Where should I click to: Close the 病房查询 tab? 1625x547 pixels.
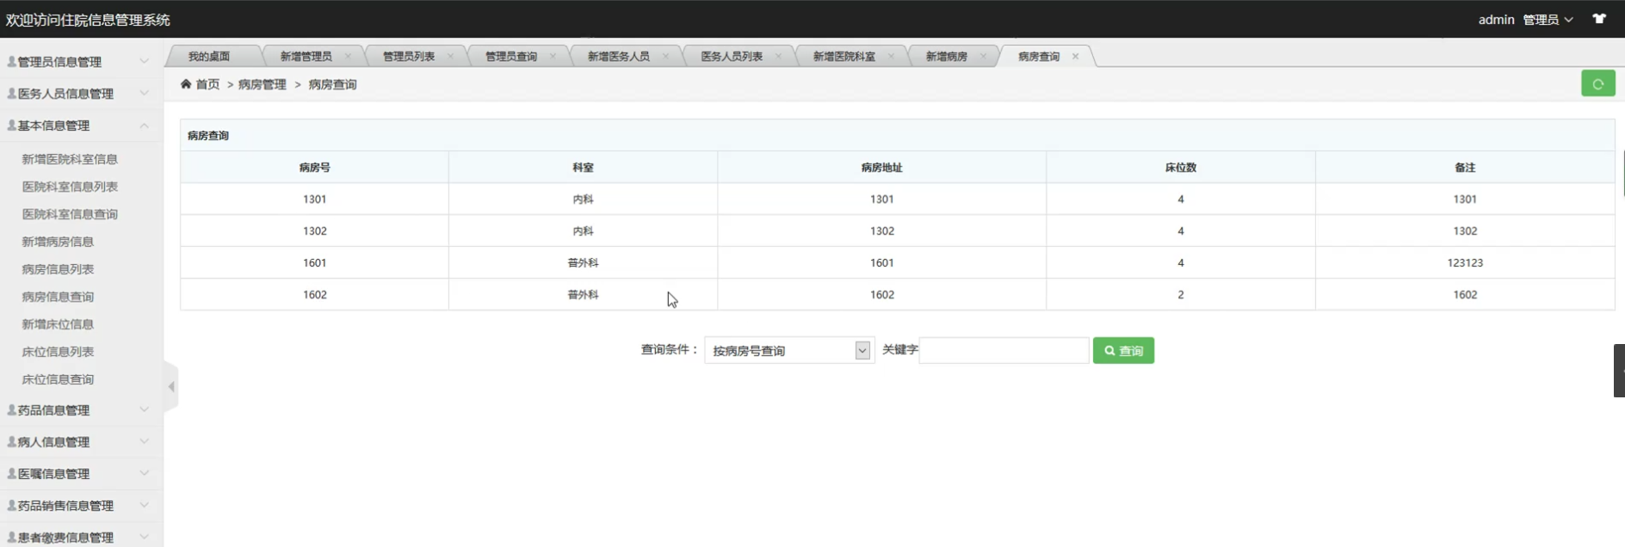pyautogui.click(x=1075, y=57)
